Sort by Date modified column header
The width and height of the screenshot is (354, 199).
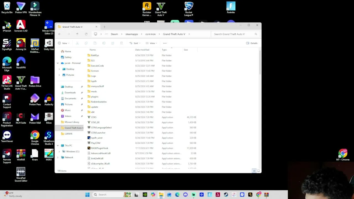(142, 50)
